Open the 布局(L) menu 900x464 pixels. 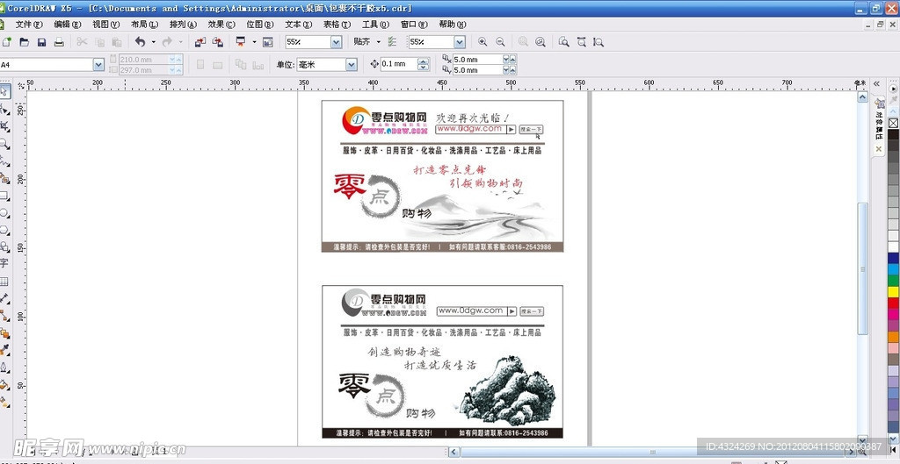click(145, 25)
